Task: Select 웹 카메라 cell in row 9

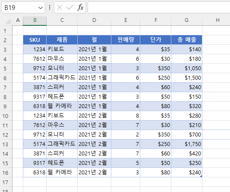Action: [62, 106]
